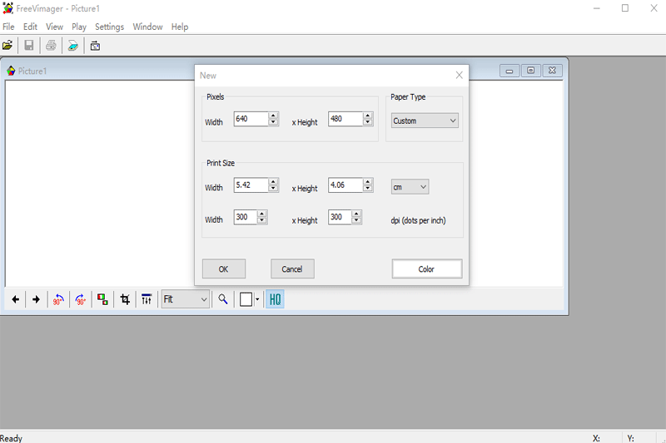Expand the Fit zoom level dropdown
Image resolution: width=666 pixels, height=443 pixels.
[186, 299]
